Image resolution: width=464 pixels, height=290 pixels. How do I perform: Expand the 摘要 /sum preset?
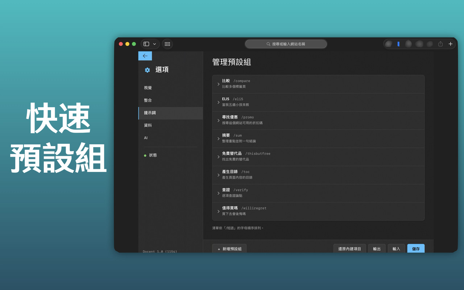coord(318,138)
